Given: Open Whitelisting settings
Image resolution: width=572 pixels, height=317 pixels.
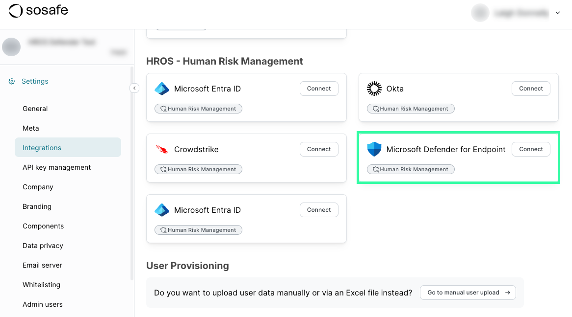Looking at the screenshot, I should [x=41, y=285].
